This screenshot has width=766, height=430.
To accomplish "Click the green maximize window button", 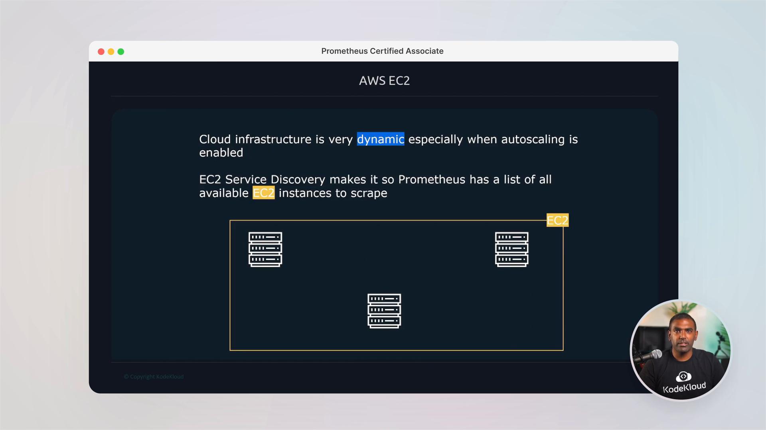I will click(x=121, y=52).
